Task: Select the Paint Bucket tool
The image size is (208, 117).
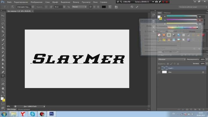Action: point(3,60)
